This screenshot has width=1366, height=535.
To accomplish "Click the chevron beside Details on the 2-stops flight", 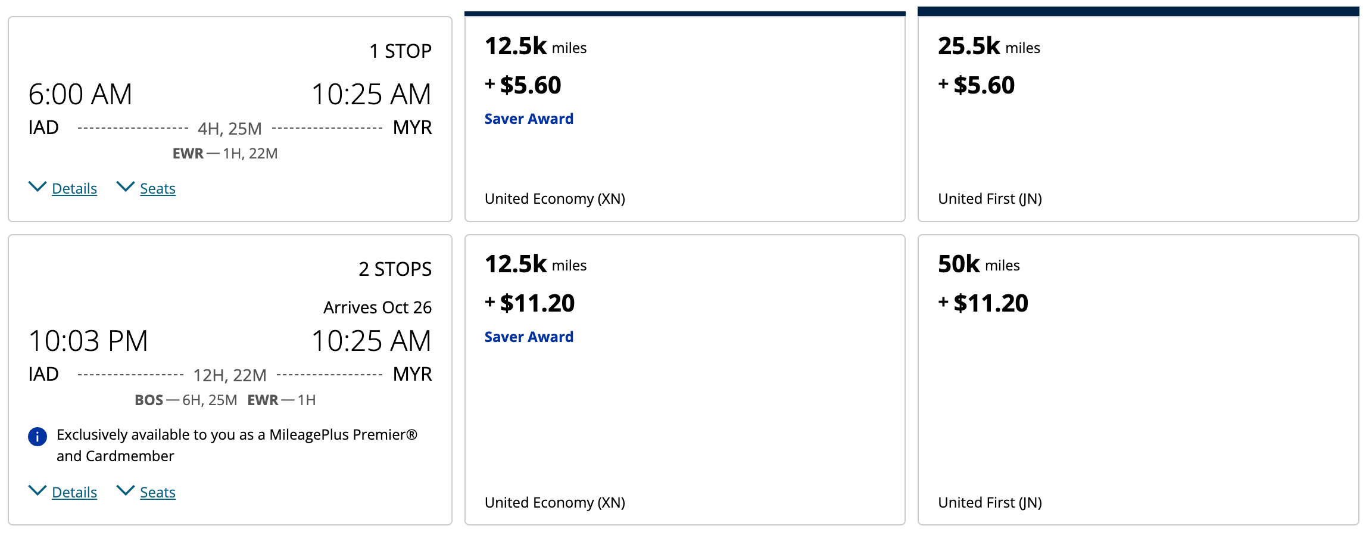I will click(x=38, y=491).
